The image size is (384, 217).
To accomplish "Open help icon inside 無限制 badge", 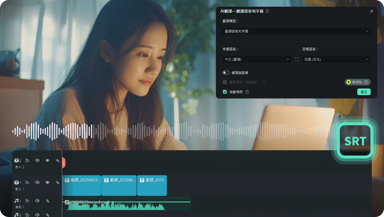I will [x=366, y=82].
